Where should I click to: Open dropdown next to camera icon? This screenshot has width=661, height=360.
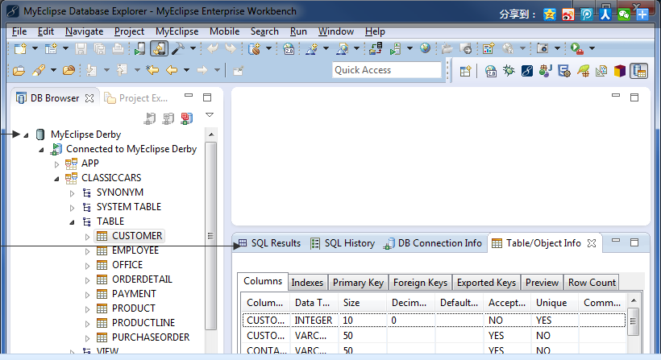(557, 49)
